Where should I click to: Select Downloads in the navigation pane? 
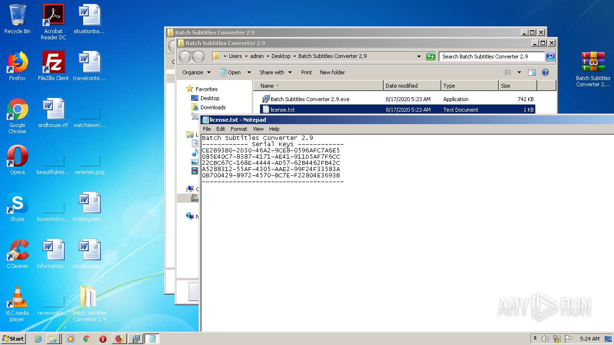208,107
